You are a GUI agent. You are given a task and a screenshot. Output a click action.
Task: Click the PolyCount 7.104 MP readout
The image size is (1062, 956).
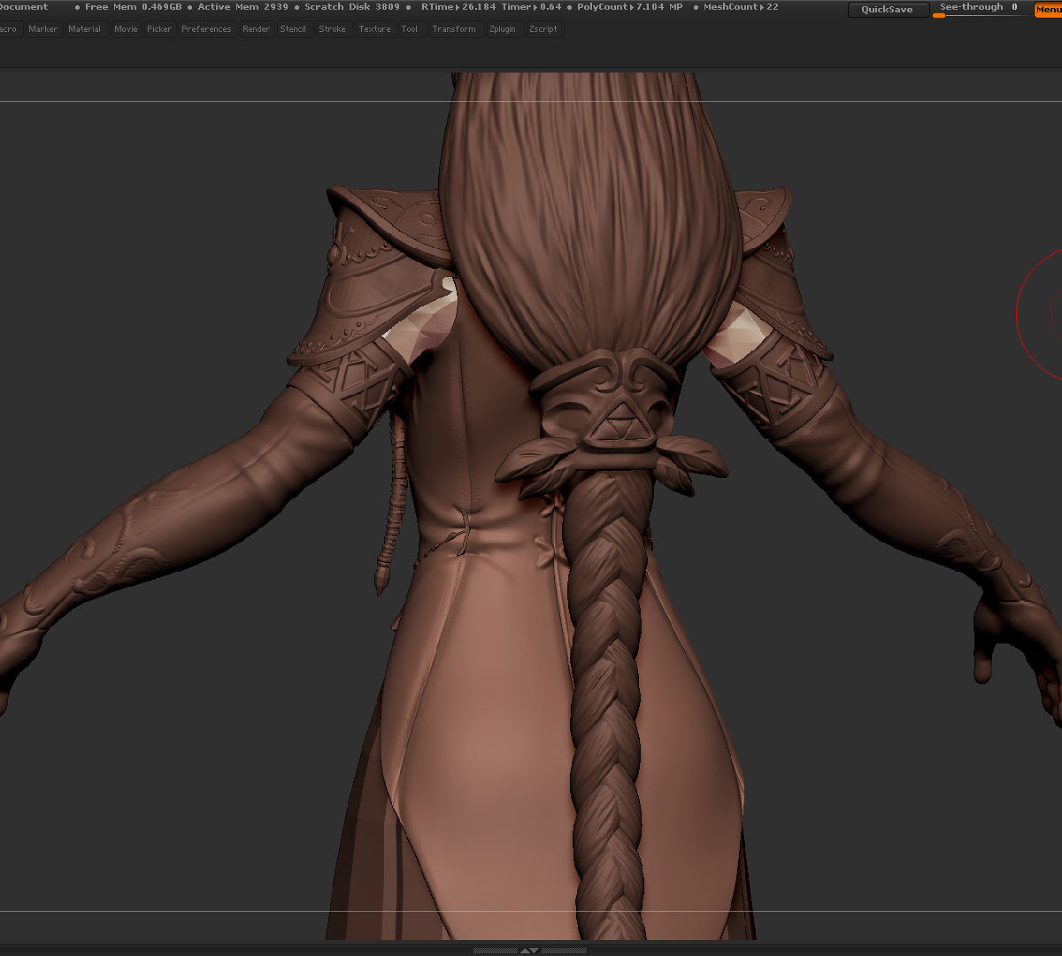[x=629, y=7]
